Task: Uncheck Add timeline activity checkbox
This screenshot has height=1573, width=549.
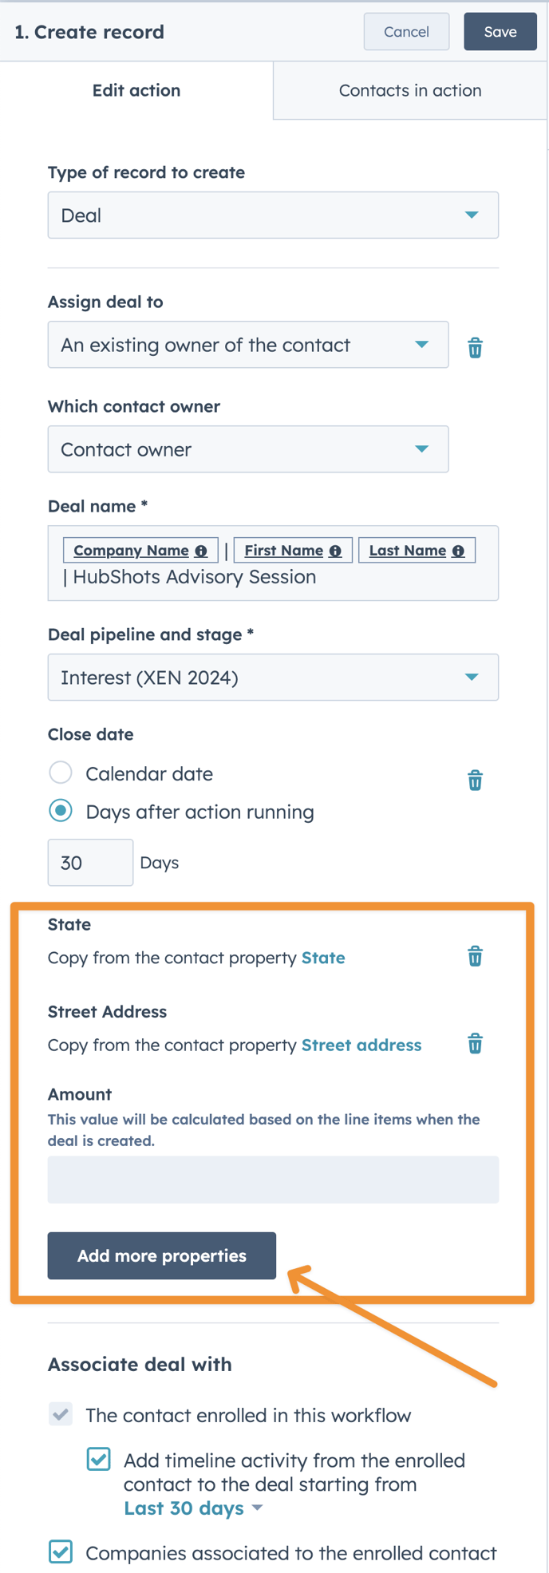Action: [x=99, y=1459]
